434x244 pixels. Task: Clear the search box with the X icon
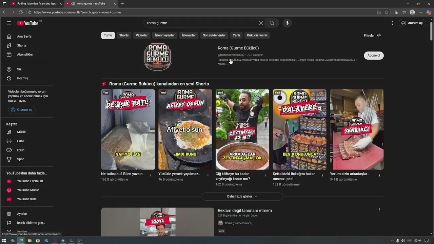point(261,23)
